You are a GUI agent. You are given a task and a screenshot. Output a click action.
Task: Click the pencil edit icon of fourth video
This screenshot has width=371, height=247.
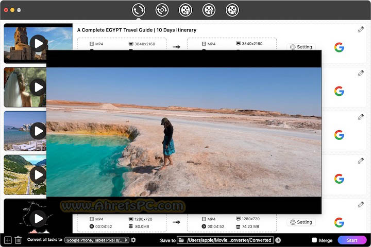click(361, 161)
